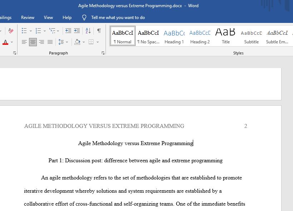Viewport: 293px width, 211px height.
Task: Align text to the right
Action: tap(41, 42)
